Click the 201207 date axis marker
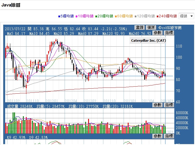Viewport: 195px width, 145px height. click(x=90, y=101)
